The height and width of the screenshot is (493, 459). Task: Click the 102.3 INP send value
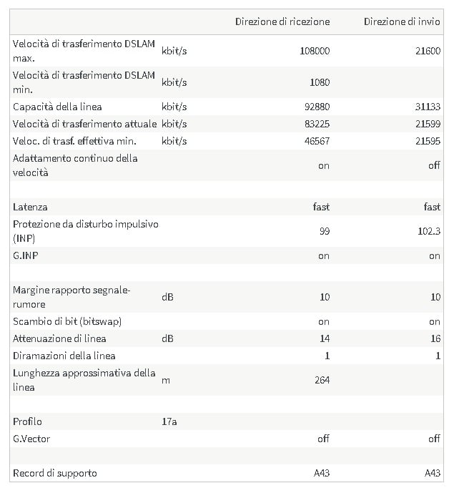[x=429, y=231]
